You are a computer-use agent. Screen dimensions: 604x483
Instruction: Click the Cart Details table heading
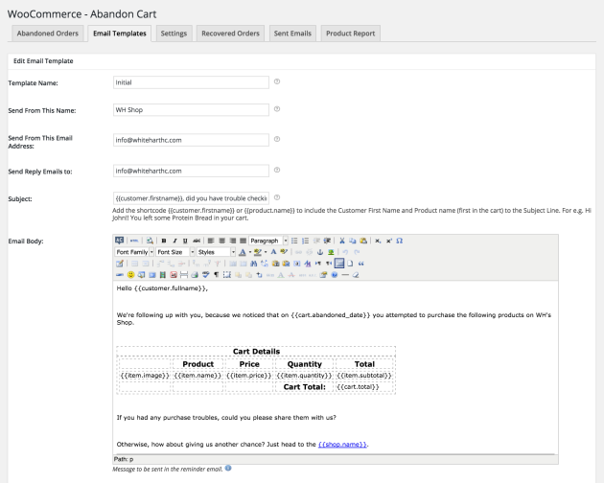pos(256,352)
